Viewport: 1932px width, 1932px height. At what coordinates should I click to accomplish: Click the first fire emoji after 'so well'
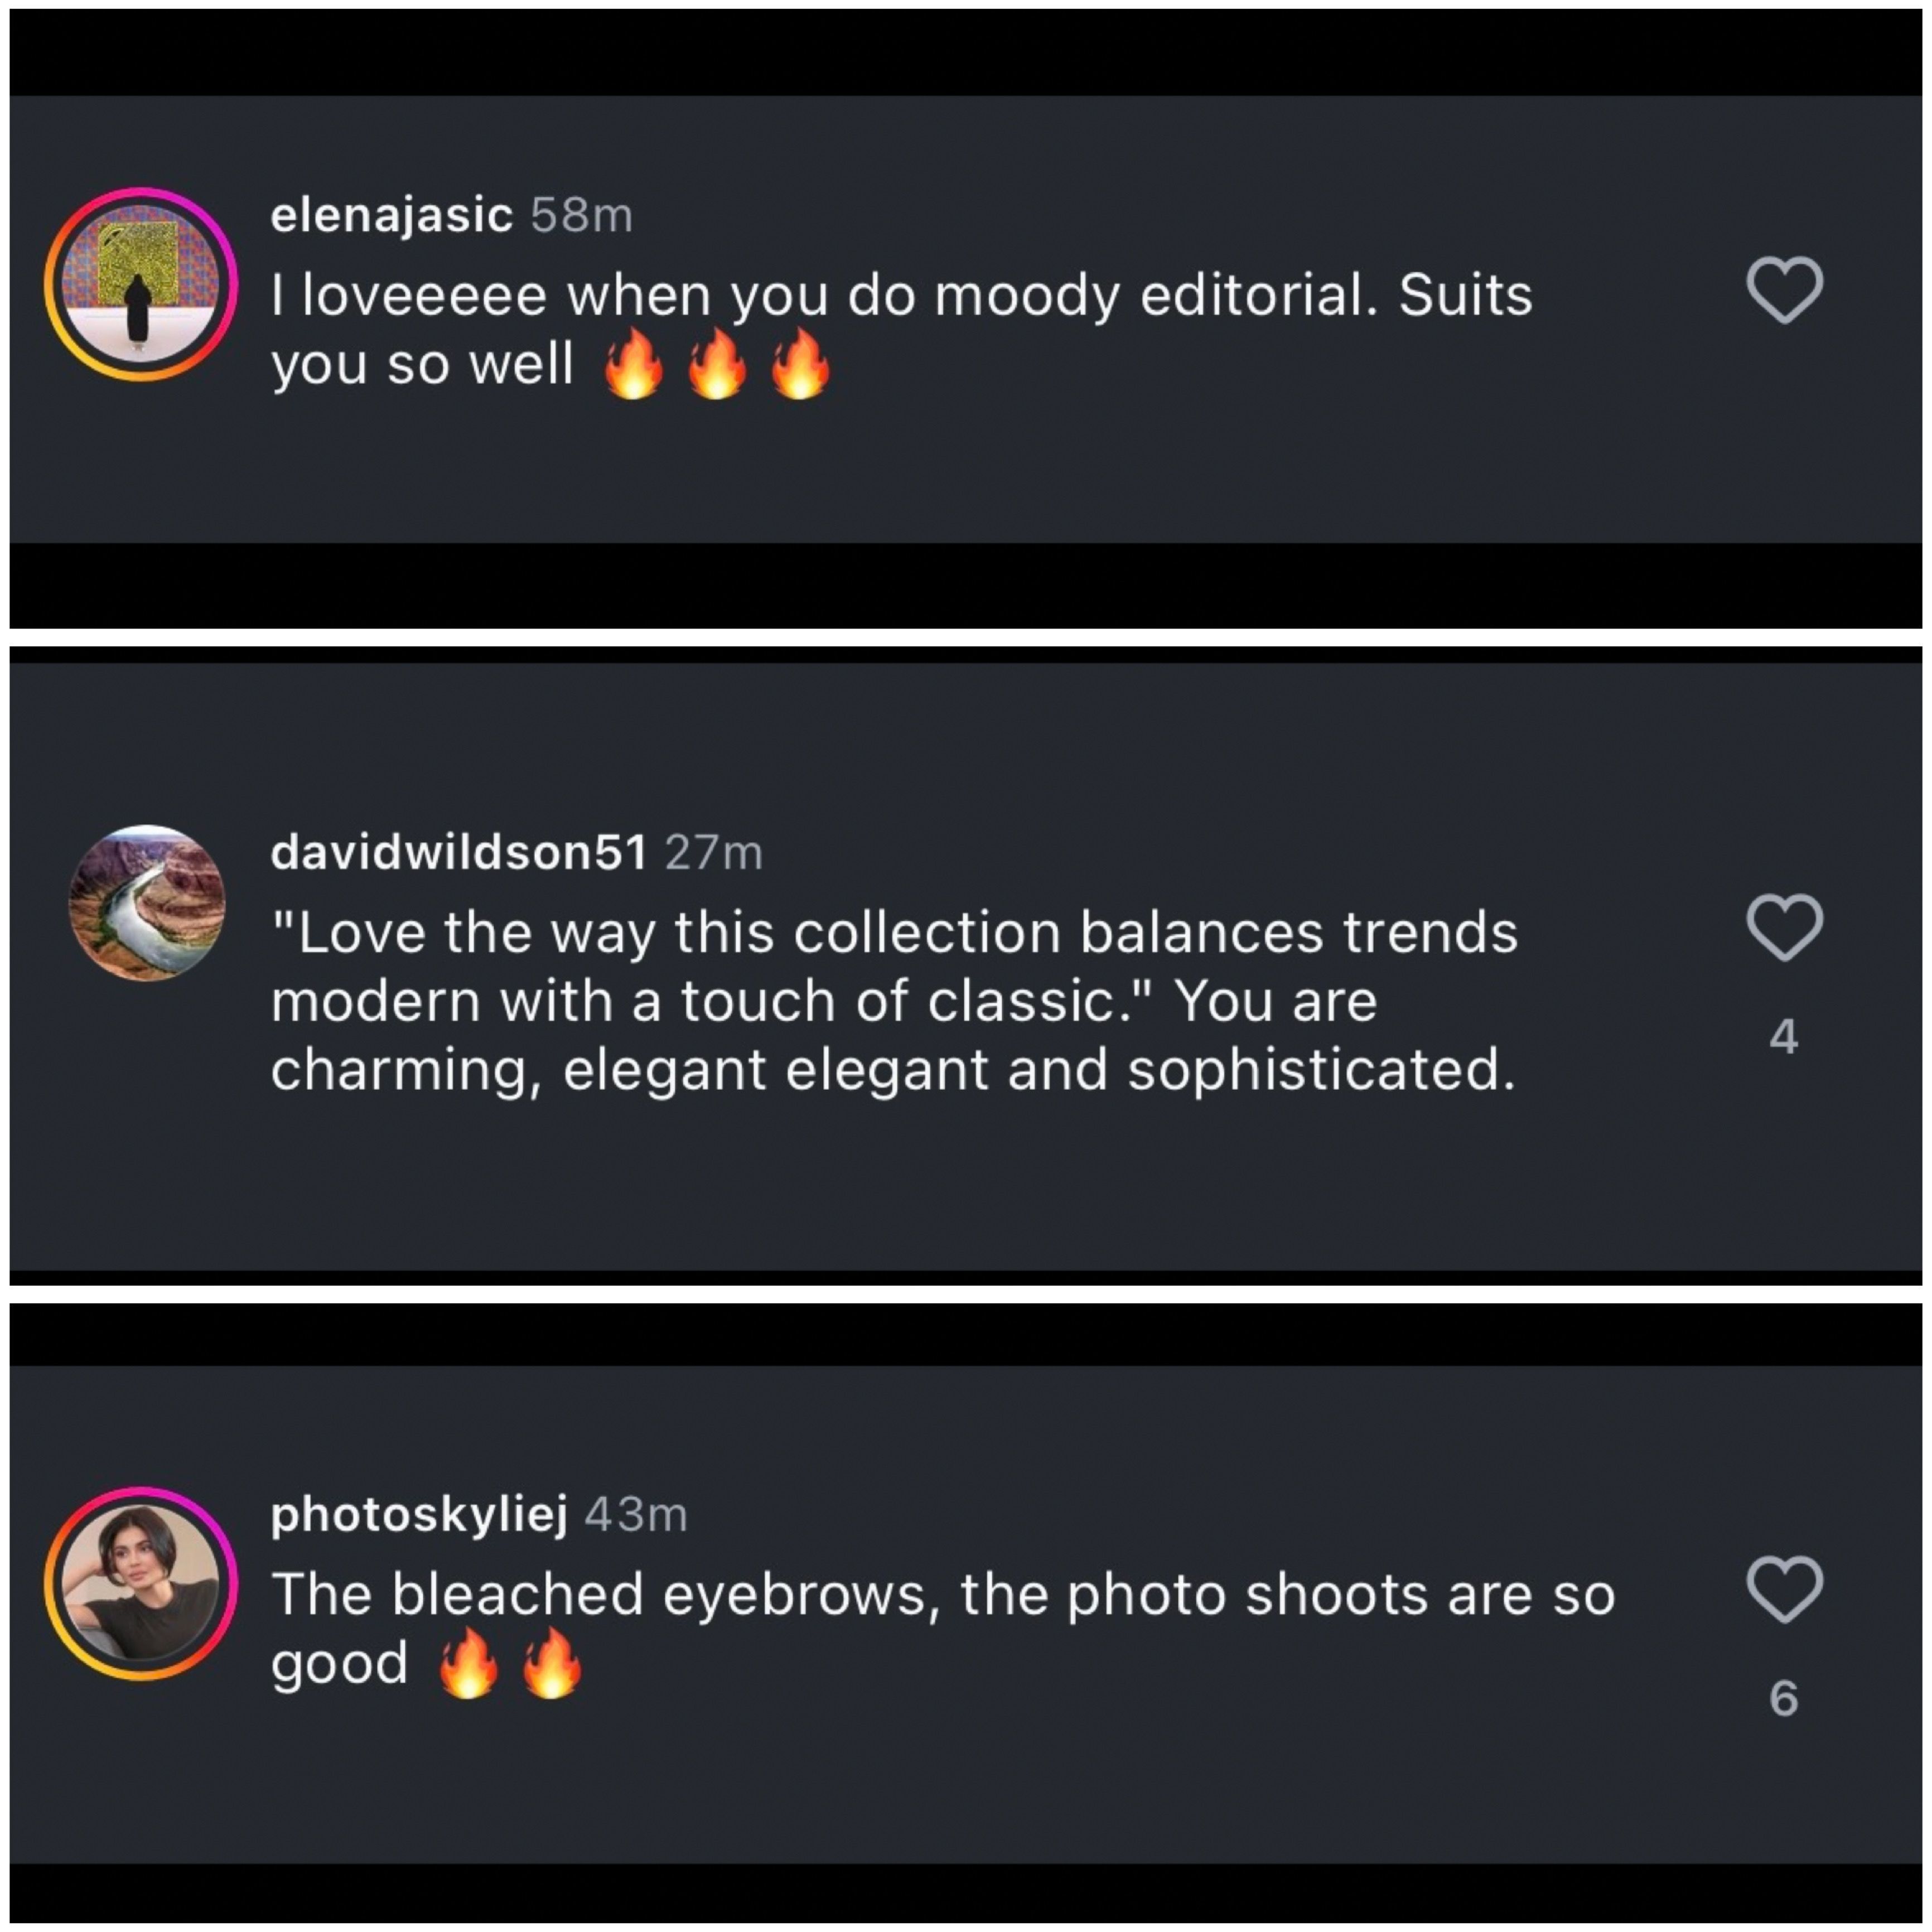point(634,366)
